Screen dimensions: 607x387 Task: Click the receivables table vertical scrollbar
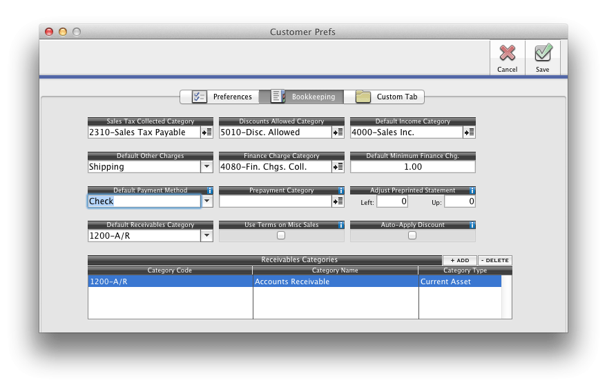507,297
